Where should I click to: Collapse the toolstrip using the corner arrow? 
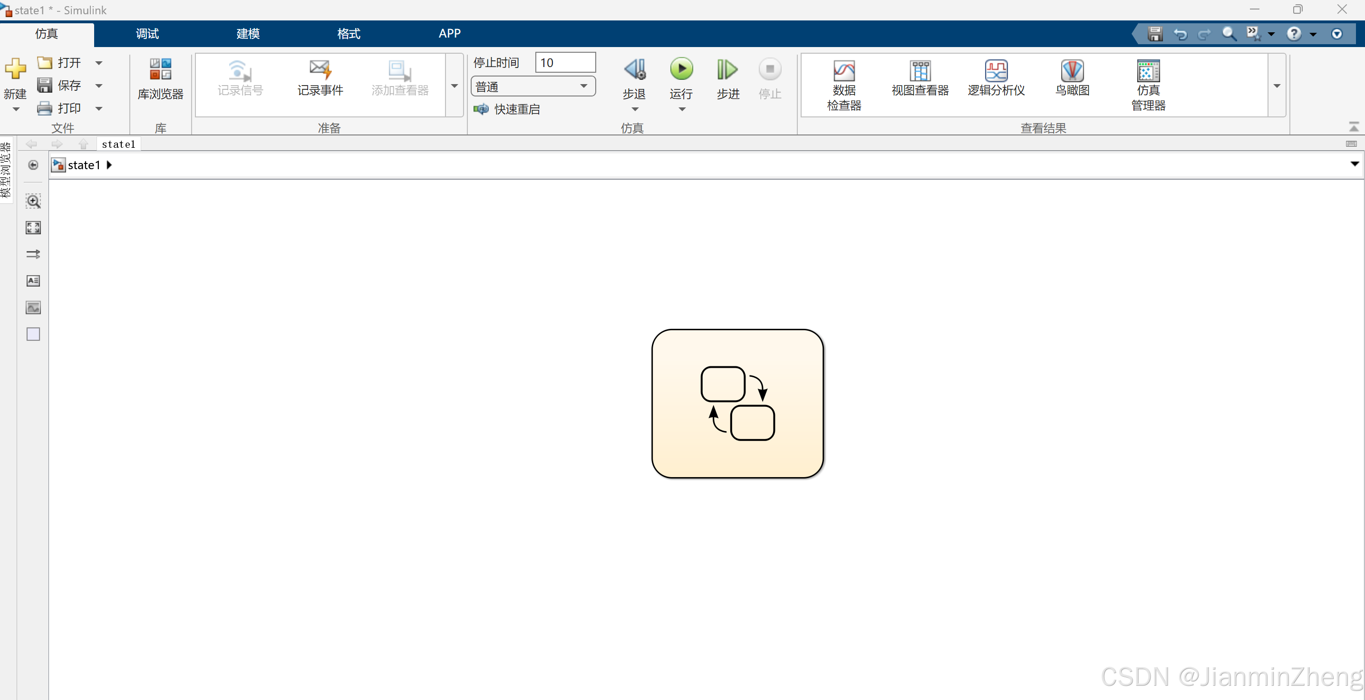(x=1353, y=126)
